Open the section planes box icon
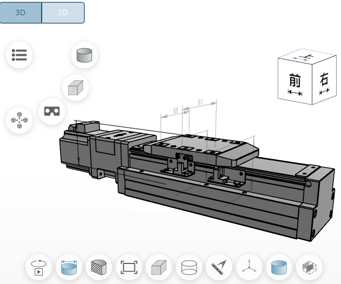This screenshot has width=341, height=284. point(309,267)
